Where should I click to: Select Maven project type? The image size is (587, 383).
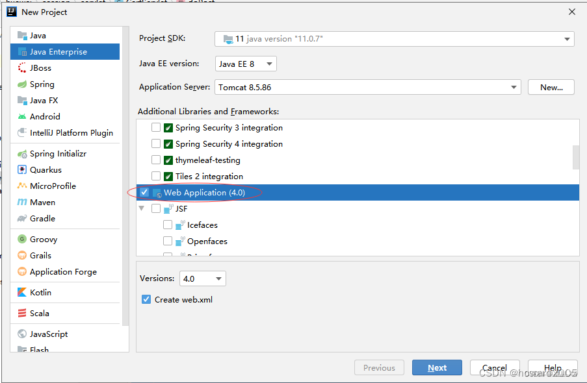click(x=65, y=203)
